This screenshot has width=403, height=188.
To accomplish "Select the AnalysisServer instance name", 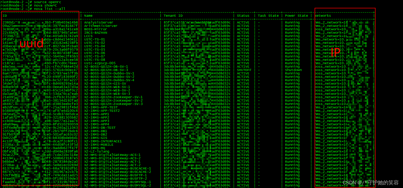I will 99,22.
